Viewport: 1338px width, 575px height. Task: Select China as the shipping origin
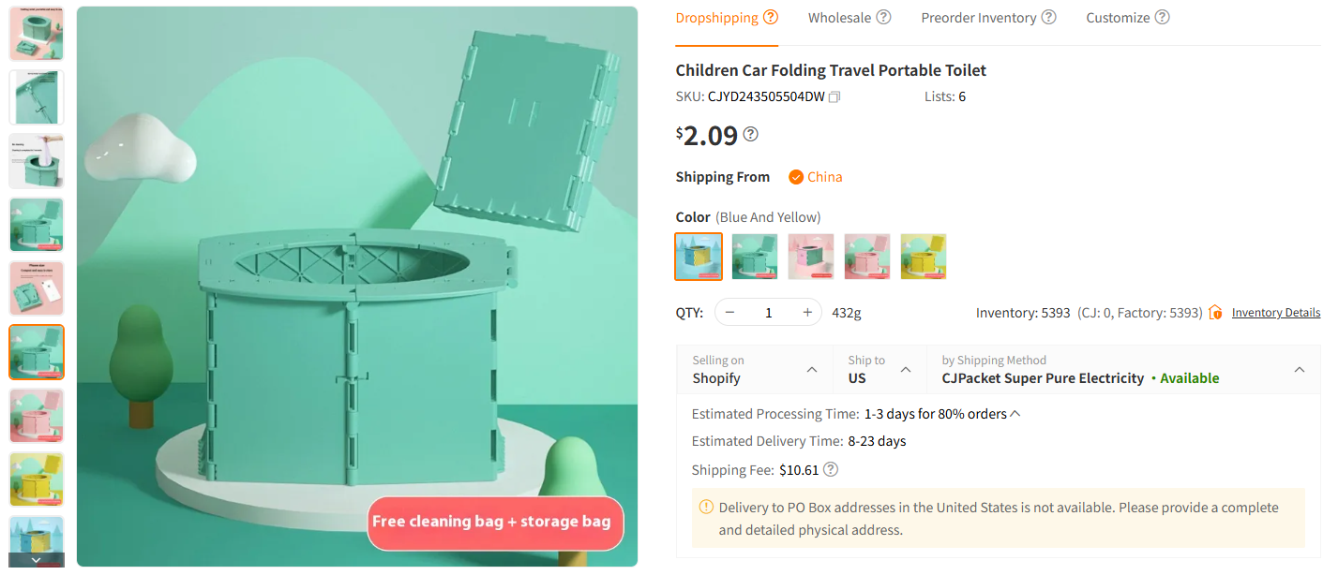pyautogui.click(x=815, y=176)
